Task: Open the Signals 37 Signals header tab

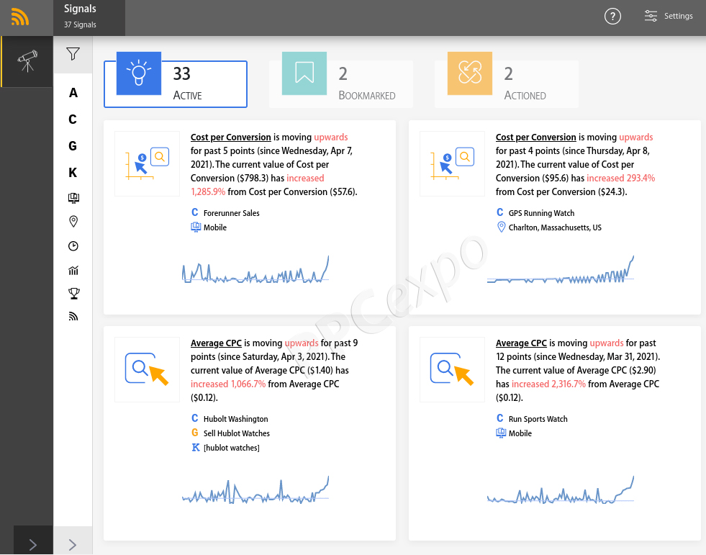Action: coord(89,17)
